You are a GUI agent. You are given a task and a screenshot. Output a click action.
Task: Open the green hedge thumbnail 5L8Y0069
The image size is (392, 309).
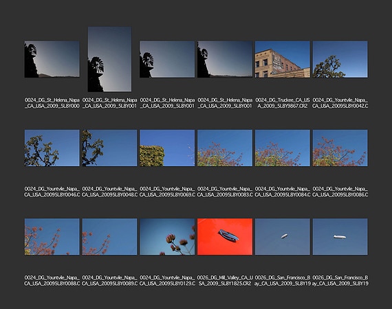pos(167,148)
